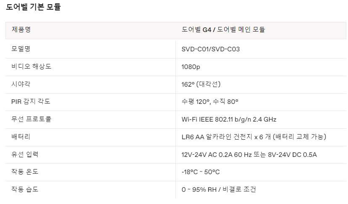348x204 pixels.
Task: Click the 12V-24V AC wired input value
Action: coord(249,154)
